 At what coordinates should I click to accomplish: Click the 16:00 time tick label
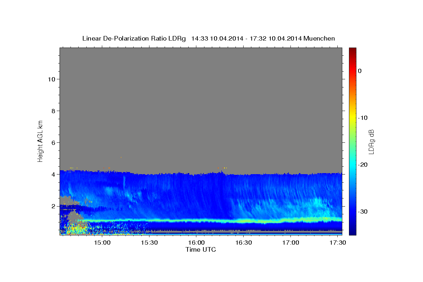(196, 243)
